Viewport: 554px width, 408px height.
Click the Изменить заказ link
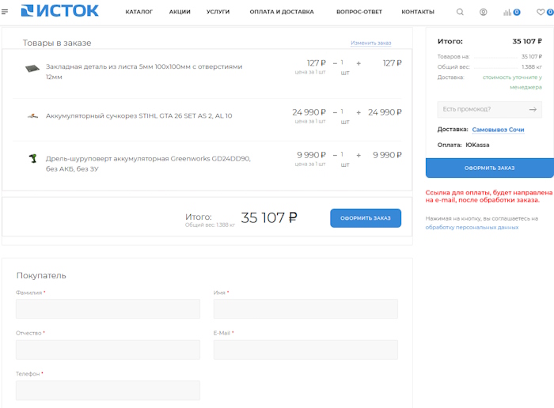[x=370, y=43]
